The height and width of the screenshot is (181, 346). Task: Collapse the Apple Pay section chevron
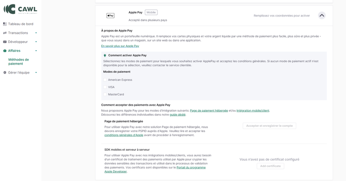pos(322,16)
